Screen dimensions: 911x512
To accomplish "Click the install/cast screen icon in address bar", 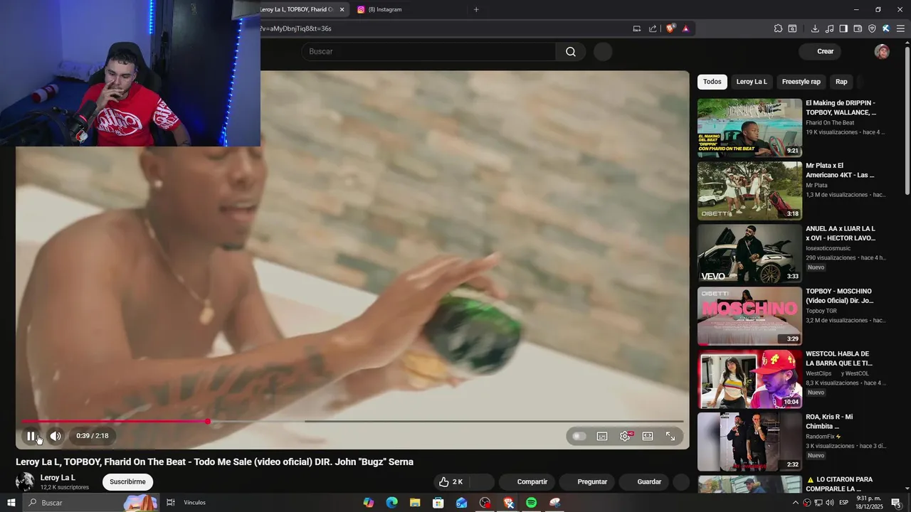I will 637,28.
